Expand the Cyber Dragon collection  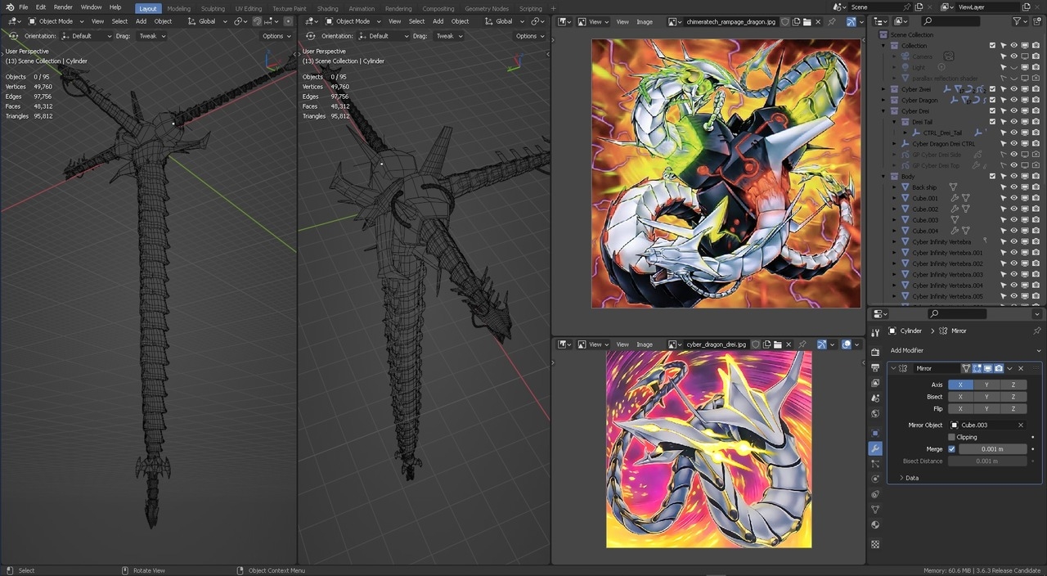coord(884,100)
